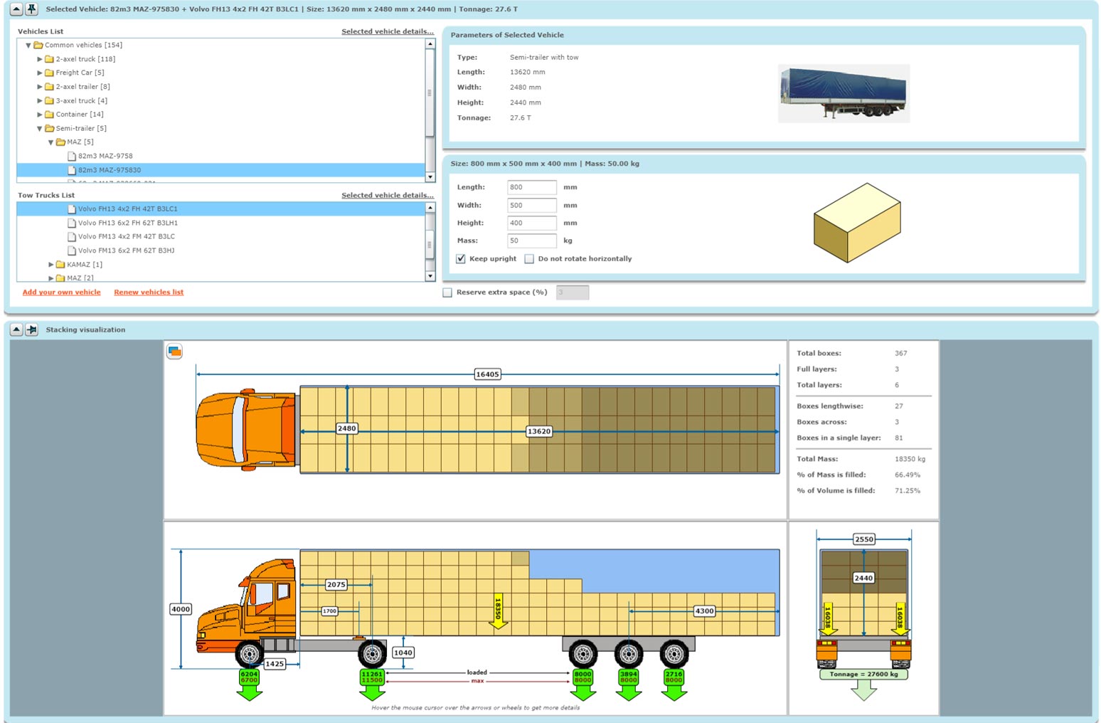The width and height of the screenshot is (1101, 723).
Task: Enable Do not rotate horizontally
Action: [x=529, y=259]
